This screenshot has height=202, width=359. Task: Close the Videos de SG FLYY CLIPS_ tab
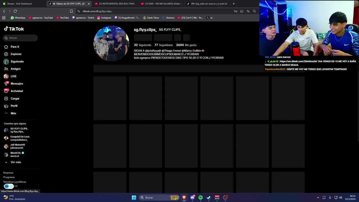(x=89, y=4)
